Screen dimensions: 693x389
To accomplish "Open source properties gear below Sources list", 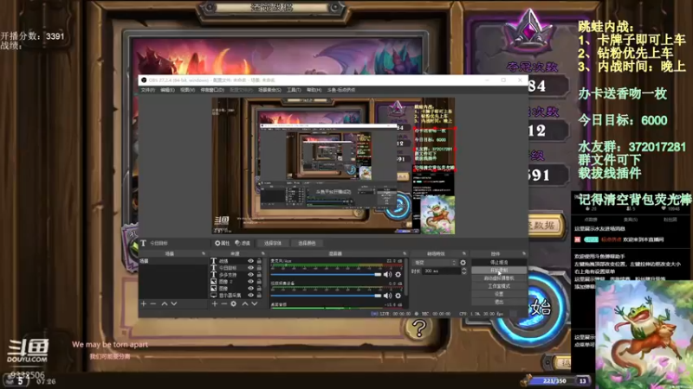I will [233, 304].
